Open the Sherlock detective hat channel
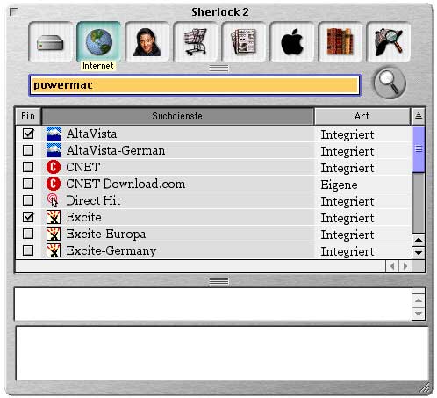The height and width of the screenshot is (398, 437). pyautogui.click(x=389, y=41)
